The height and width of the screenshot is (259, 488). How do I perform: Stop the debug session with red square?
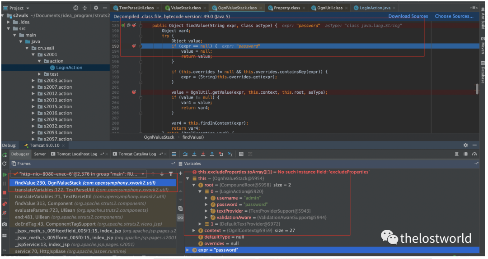point(5,193)
